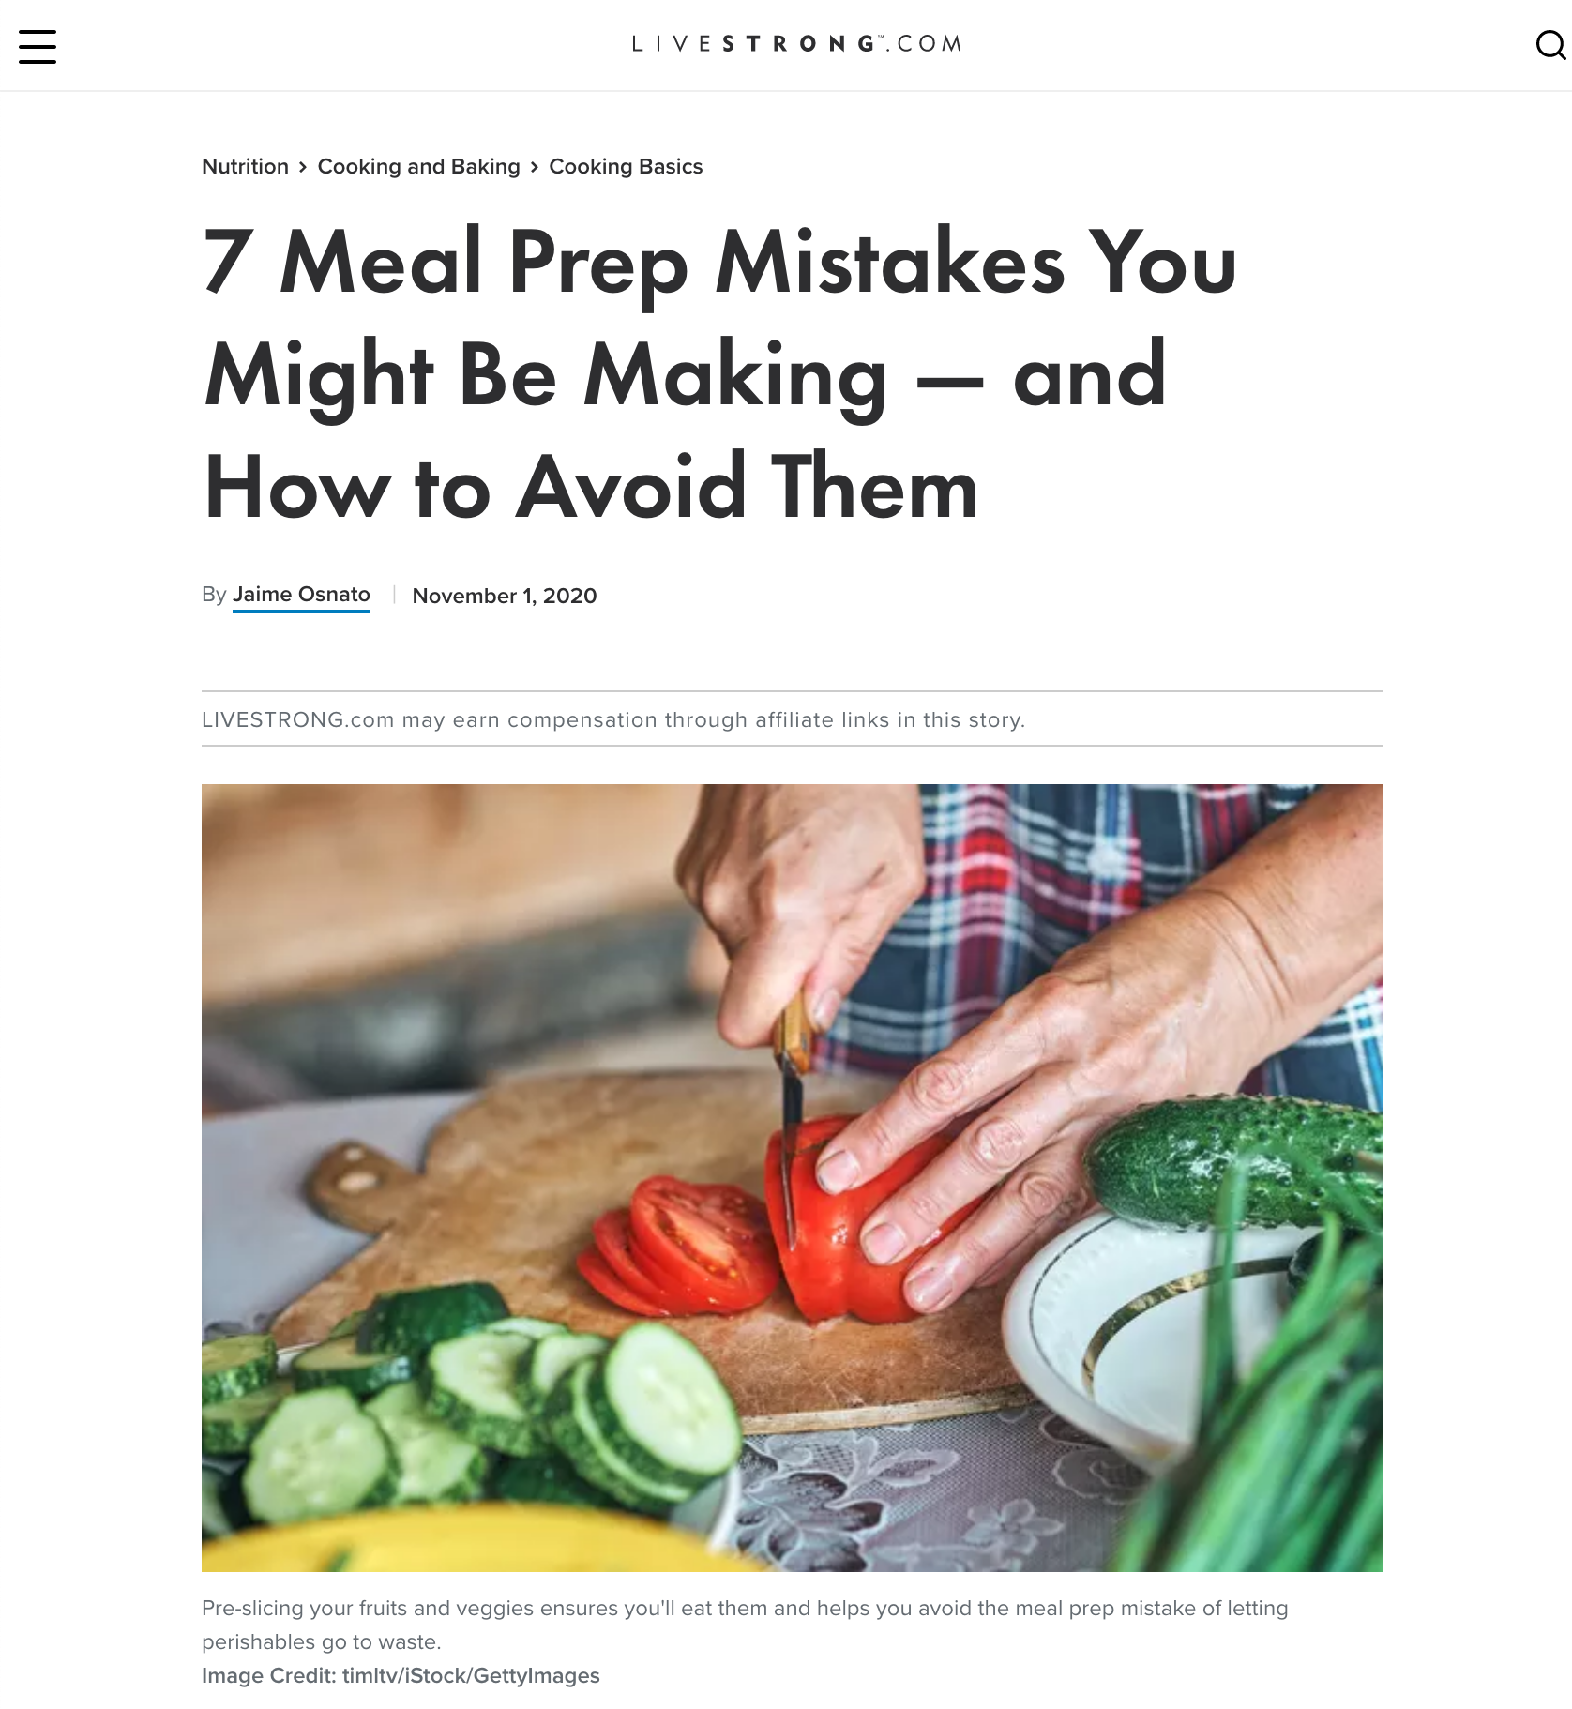The width and height of the screenshot is (1572, 1709).
Task: Click the "By" byline label
Action: pyautogui.click(x=214, y=595)
